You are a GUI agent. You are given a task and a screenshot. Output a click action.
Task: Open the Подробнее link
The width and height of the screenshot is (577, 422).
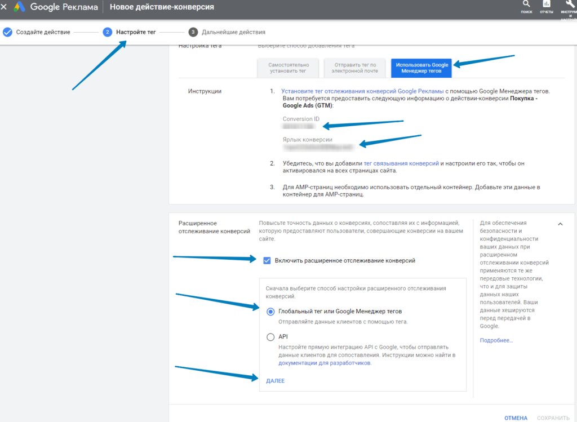coord(496,340)
